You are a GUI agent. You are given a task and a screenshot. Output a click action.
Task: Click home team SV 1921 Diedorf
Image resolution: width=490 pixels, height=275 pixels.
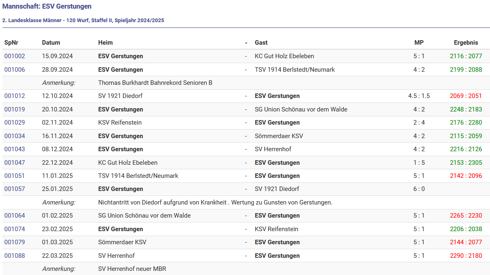[x=120, y=96]
